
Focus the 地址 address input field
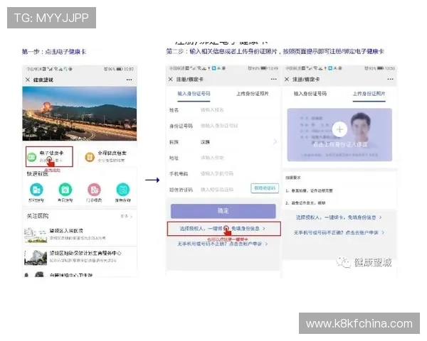(x=223, y=158)
